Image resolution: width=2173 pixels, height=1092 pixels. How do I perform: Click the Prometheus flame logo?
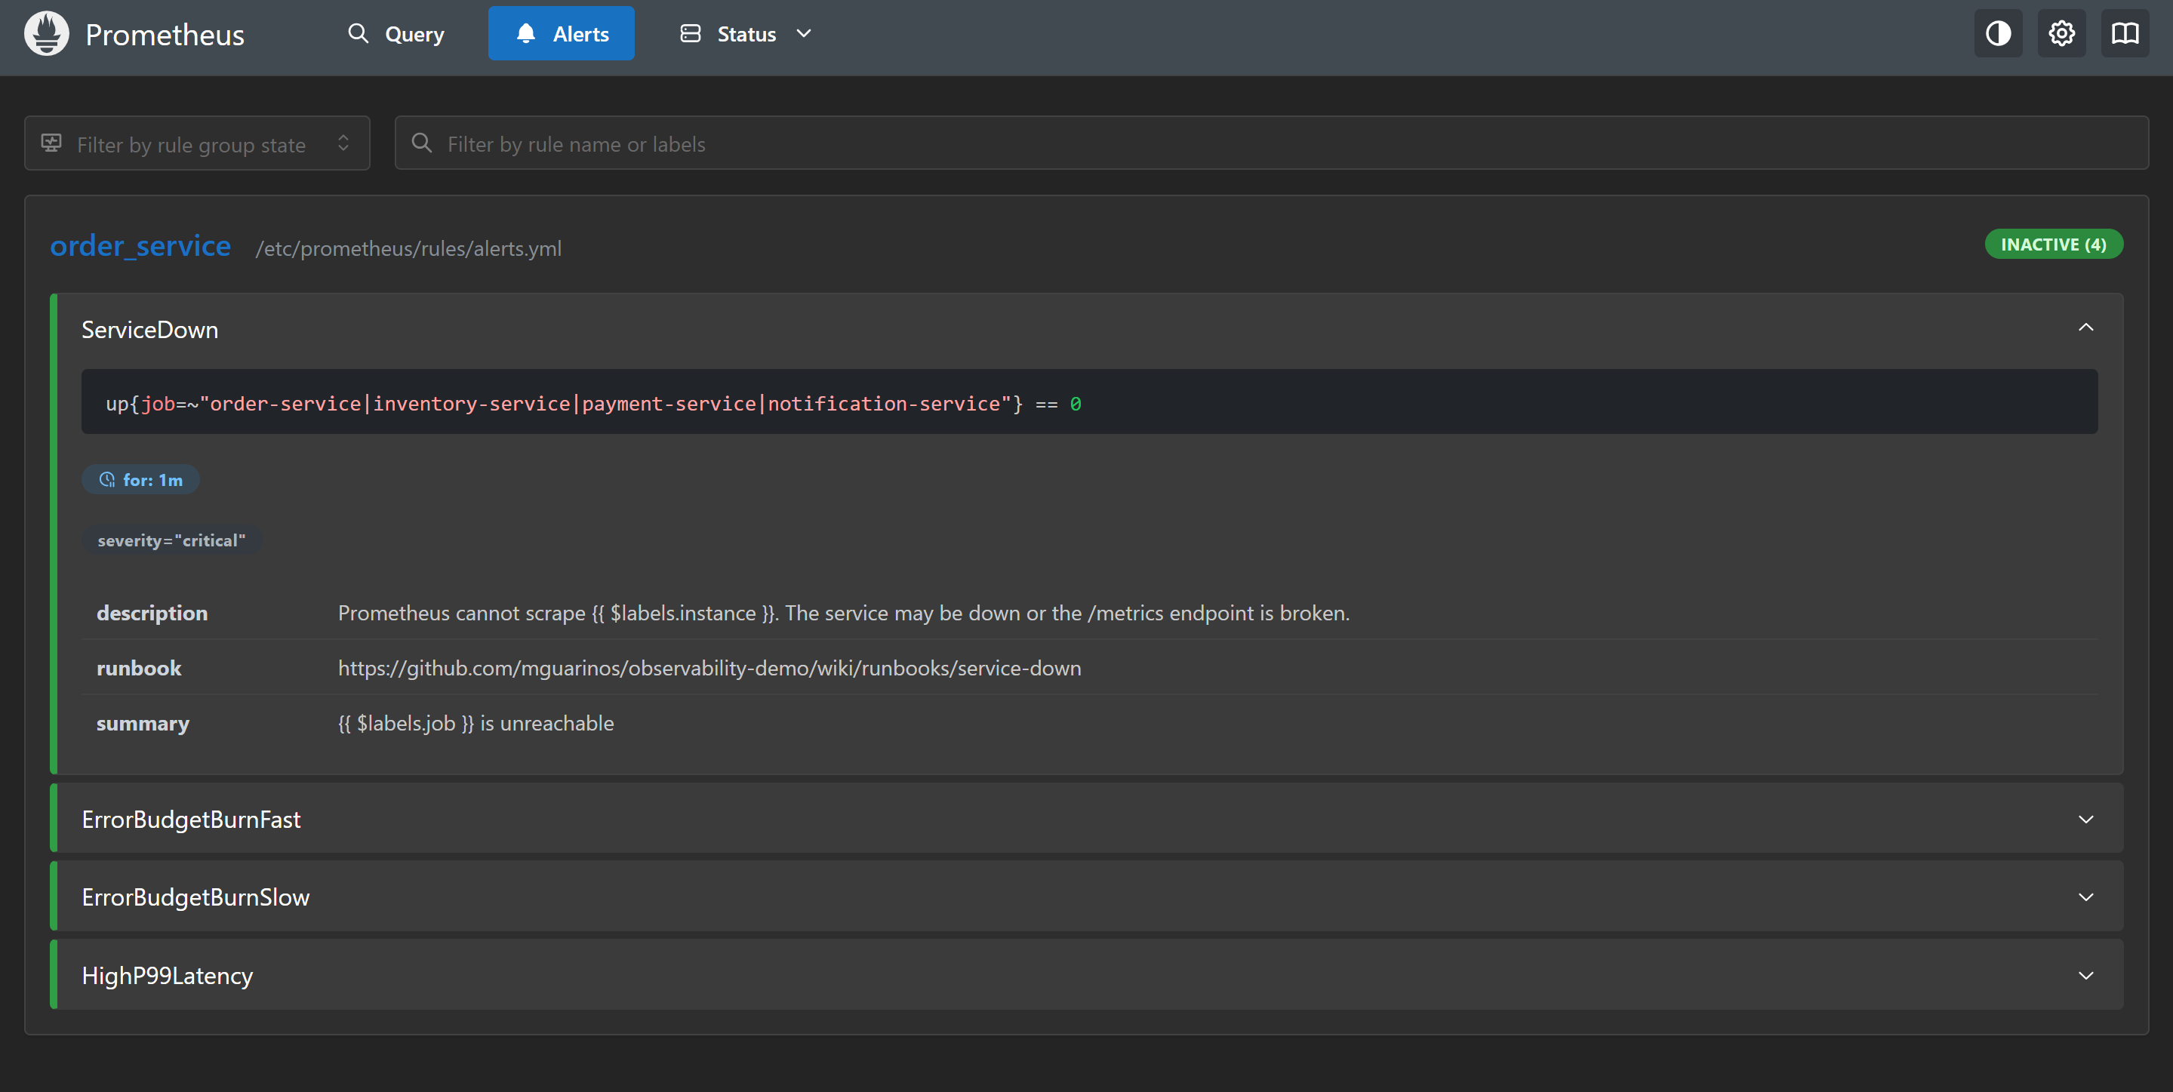(46, 34)
